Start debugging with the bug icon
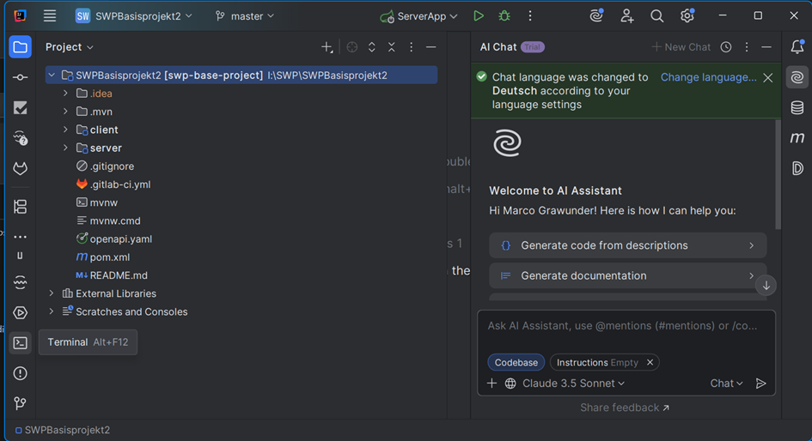Screen dimensions: 812x441 tap(504, 16)
